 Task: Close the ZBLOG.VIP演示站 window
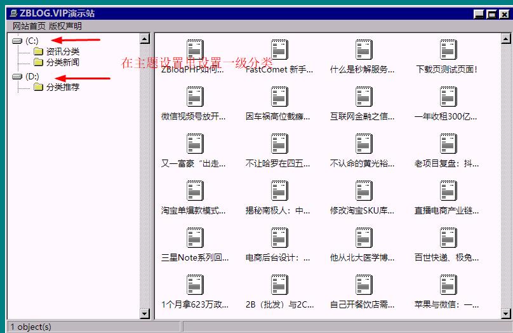(504, 14)
